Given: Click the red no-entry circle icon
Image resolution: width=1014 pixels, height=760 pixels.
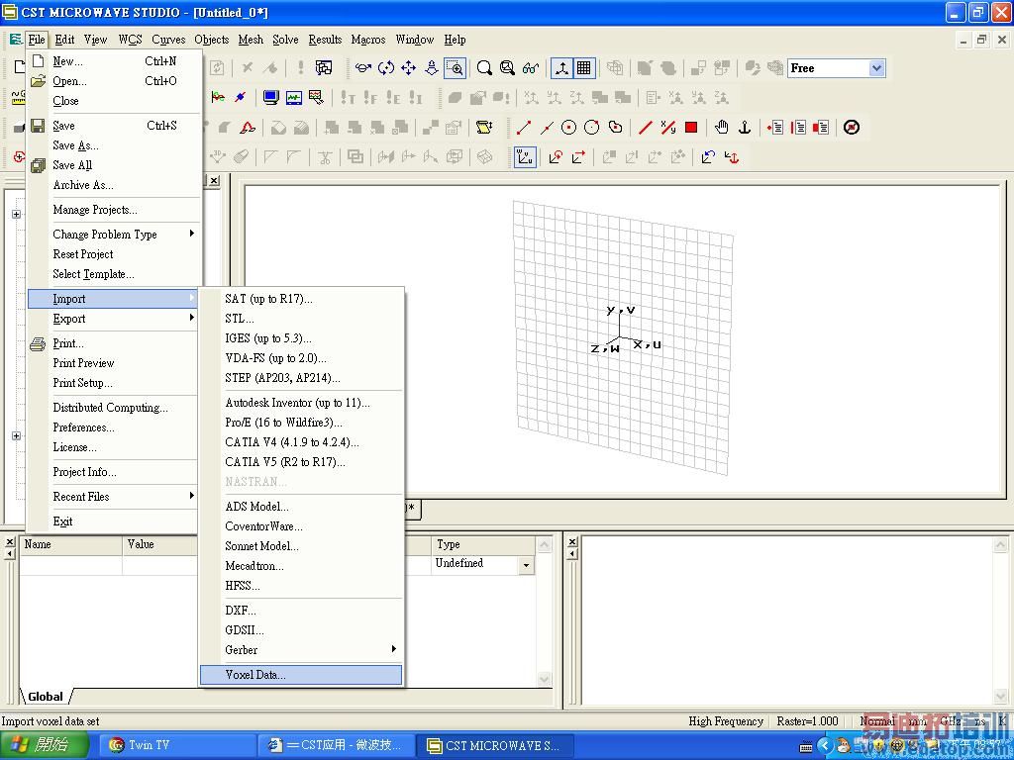Looking at the screenshot, I should (x=852, y=127).
